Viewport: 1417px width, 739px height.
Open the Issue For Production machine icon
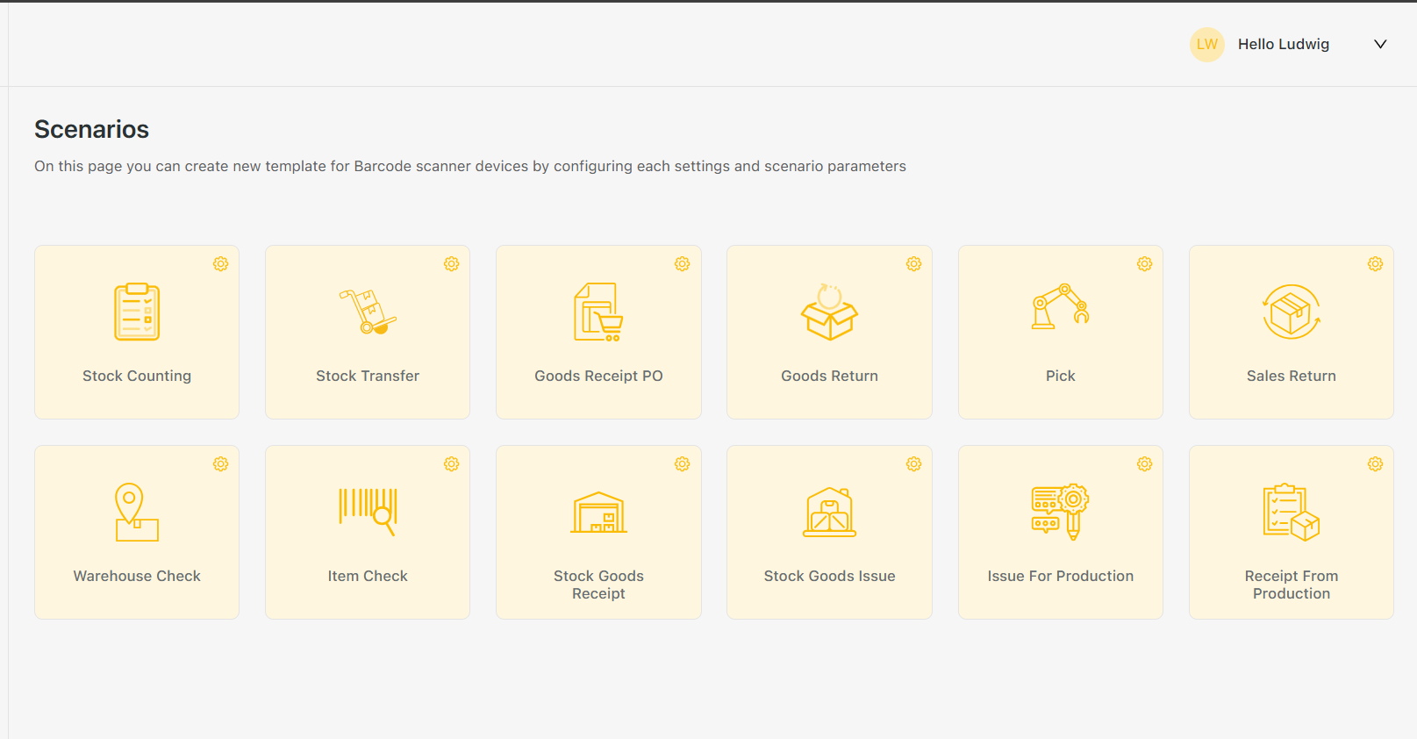point(1060,511)
